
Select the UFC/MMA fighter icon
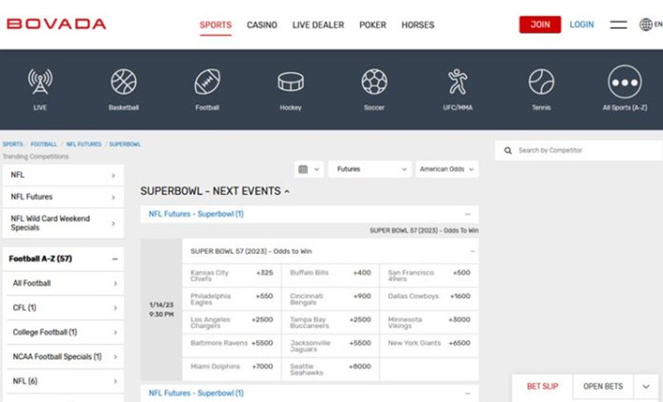(x=458, y=82)
